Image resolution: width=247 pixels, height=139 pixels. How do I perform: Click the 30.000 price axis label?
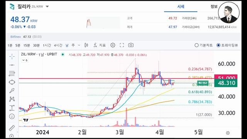227,113
